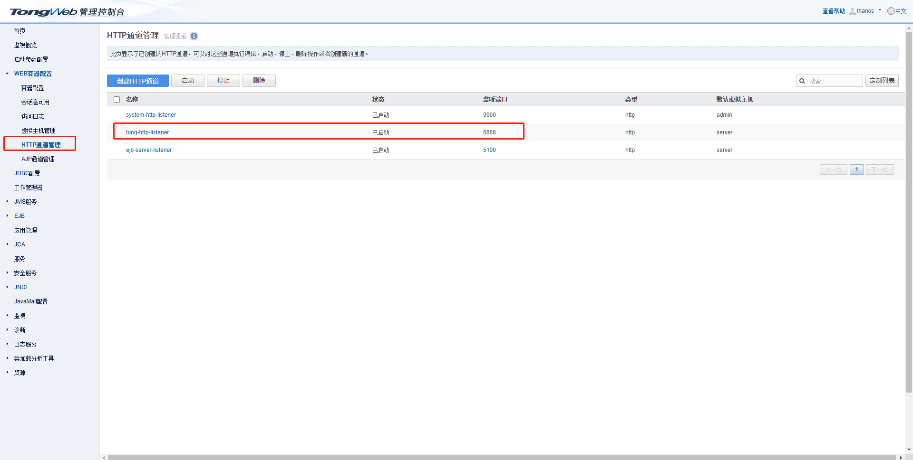
Task: Click the 定制列表 button
Action: click(x=882, y=81)
